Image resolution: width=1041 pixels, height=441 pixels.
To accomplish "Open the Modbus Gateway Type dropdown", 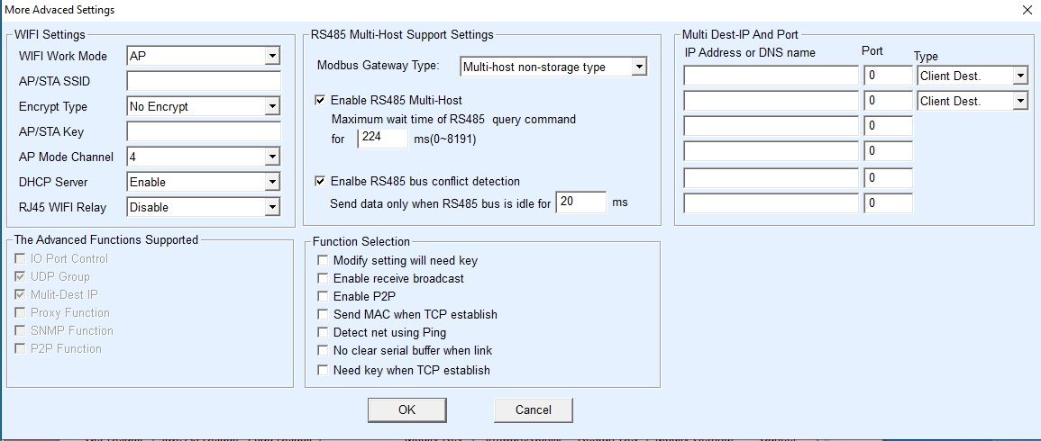I will [x=553, y=67].
